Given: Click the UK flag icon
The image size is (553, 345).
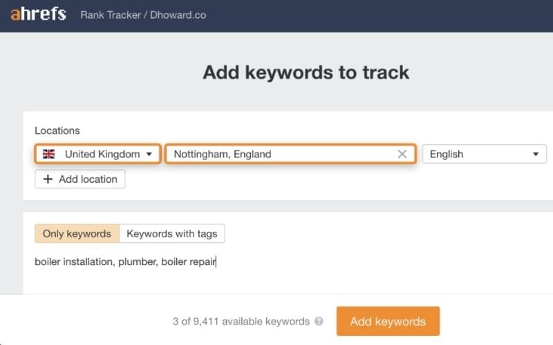Looking at the screenshot, I should [x=48, y=154].
